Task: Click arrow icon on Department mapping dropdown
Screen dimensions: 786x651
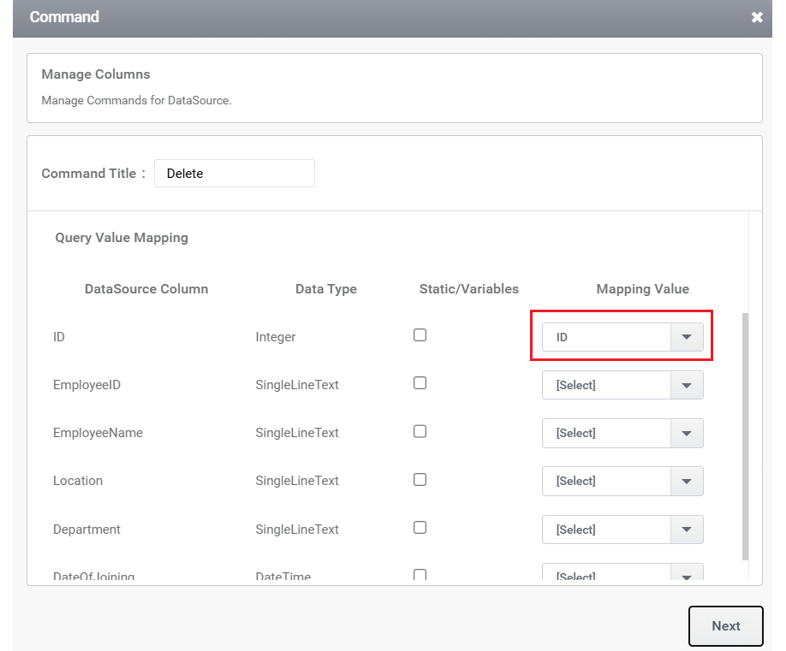Action: 687,530
